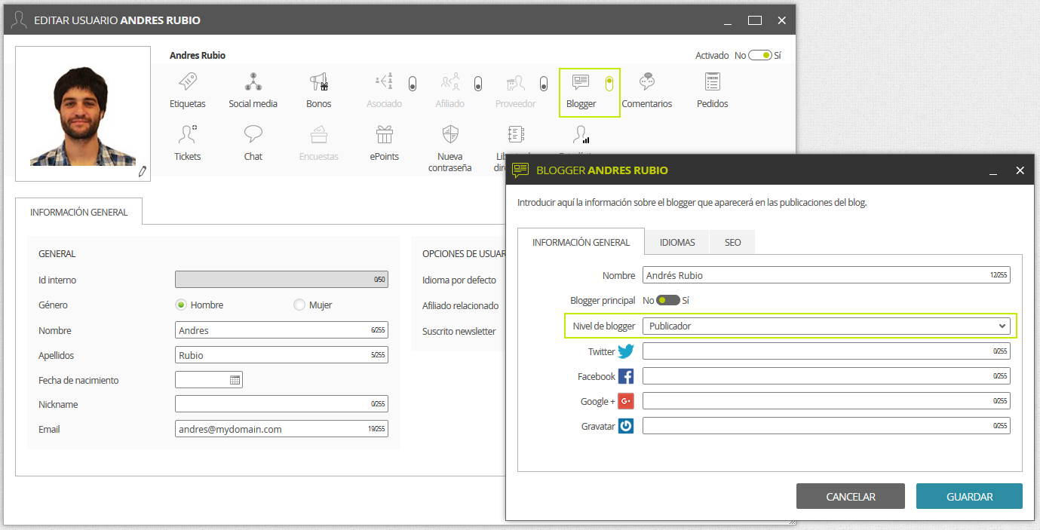
Task: Switch to the SEO tab
Action: pos(733,243)
